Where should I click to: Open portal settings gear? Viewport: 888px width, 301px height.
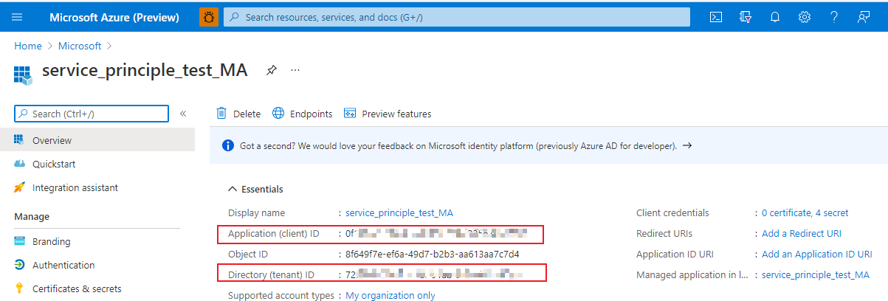[804, 17]
